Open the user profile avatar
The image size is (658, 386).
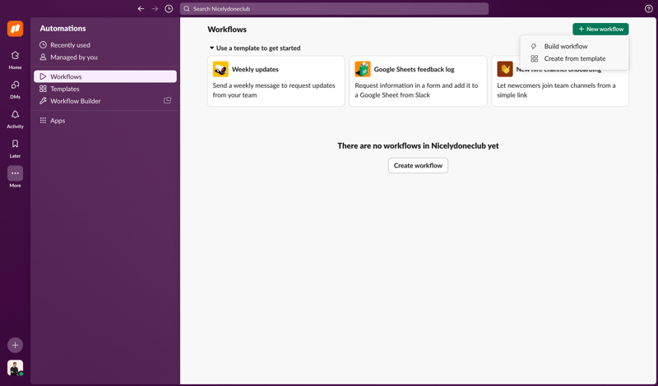[15, 368]
